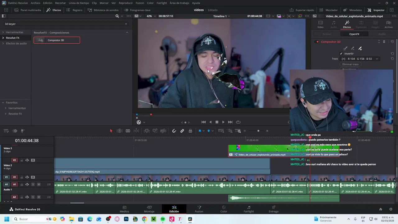The width and height of the screenshot is (398, 224).
Task: Choose the Blade edit mode tool
Action: coord(128,131)
